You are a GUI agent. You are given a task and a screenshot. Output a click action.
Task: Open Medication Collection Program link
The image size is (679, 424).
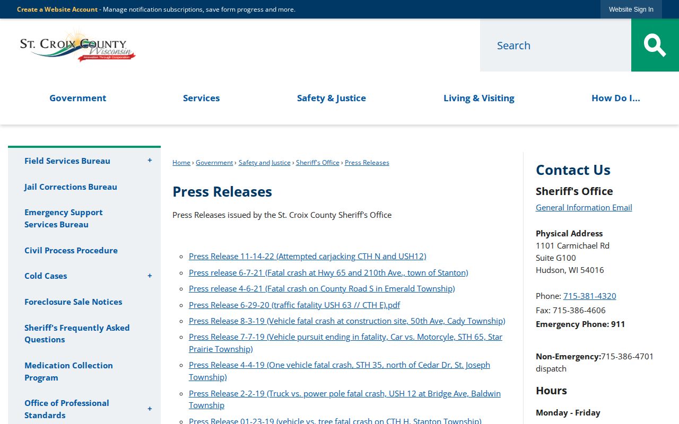pos(68,372)
